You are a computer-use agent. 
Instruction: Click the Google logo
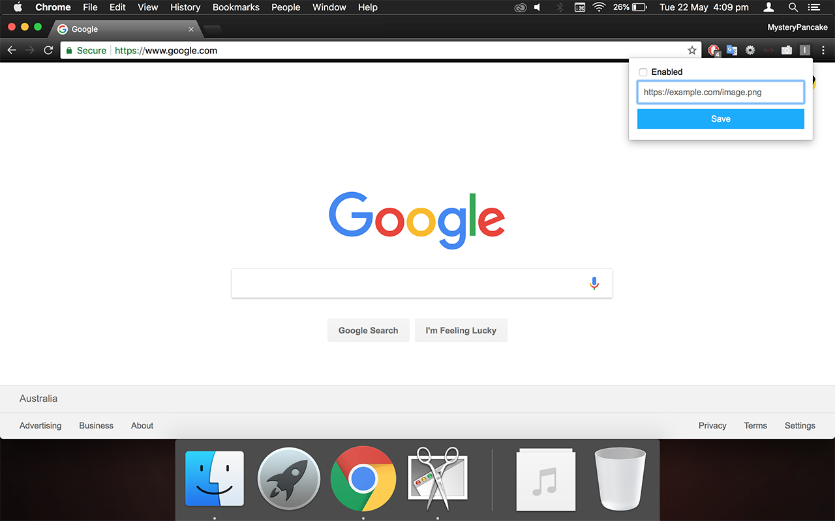(417, 220)
